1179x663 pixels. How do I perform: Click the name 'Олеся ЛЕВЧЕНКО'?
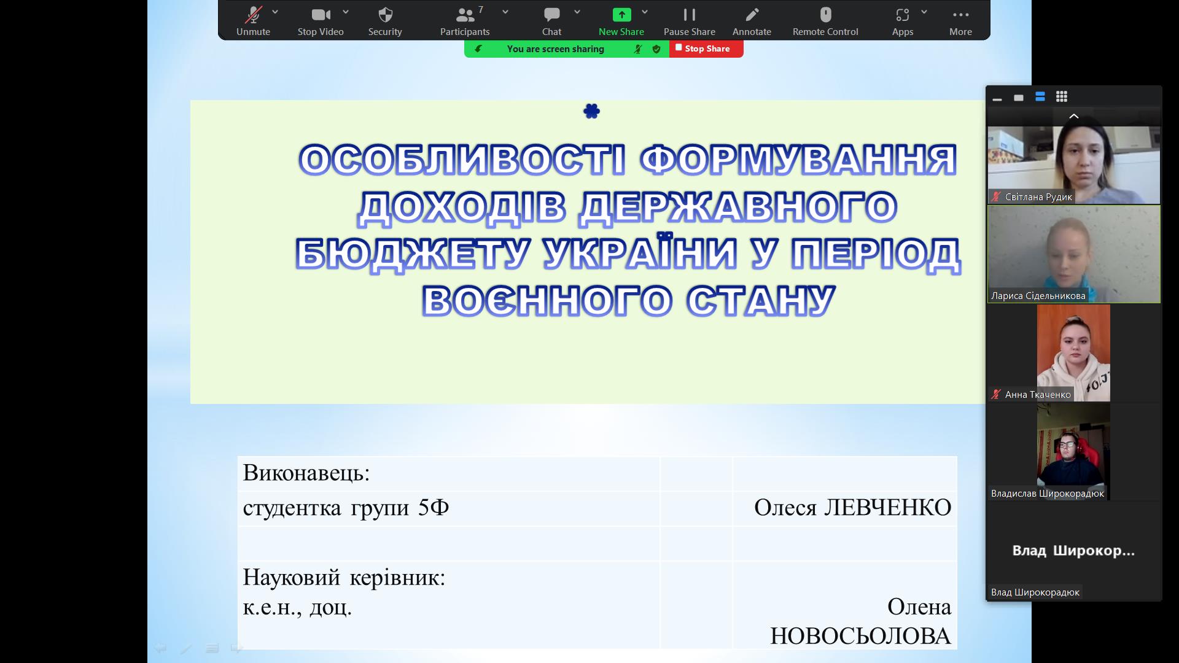[852, 508]
